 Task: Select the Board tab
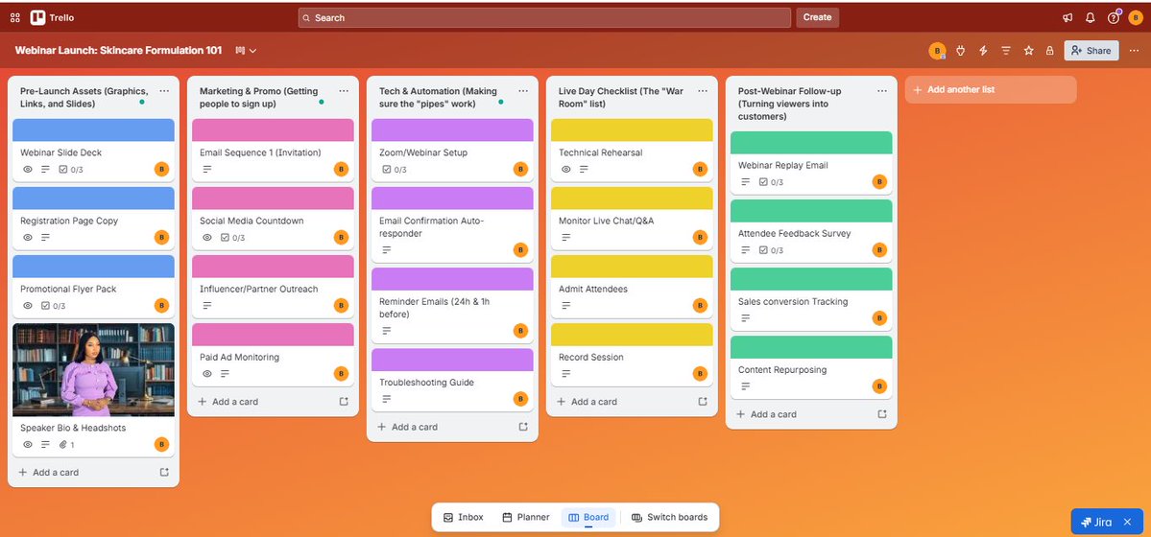[588, 517]
